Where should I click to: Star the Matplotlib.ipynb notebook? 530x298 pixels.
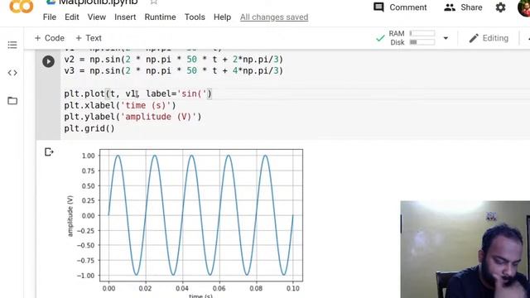coord(154,2)
